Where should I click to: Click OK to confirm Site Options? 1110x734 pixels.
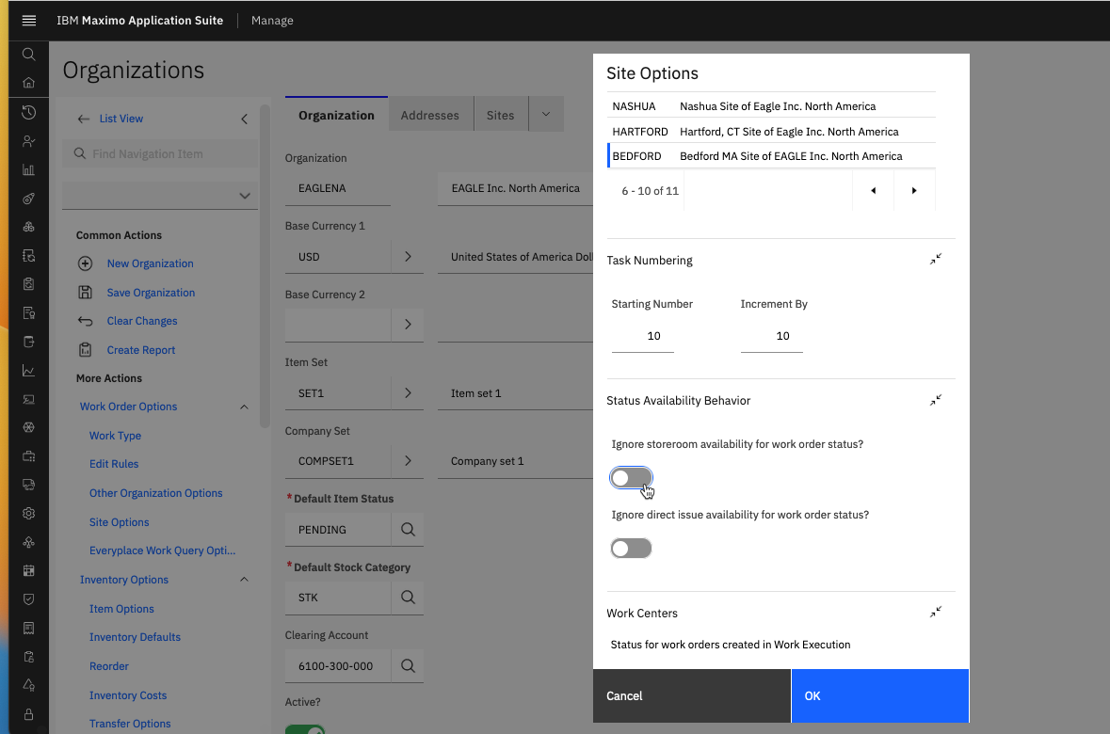879,696
